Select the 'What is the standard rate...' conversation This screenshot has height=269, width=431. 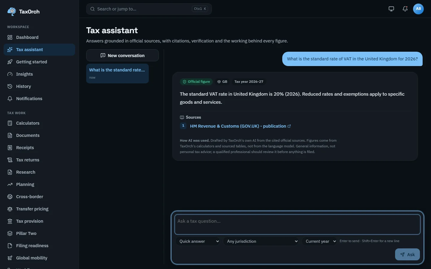pos(117,74)
